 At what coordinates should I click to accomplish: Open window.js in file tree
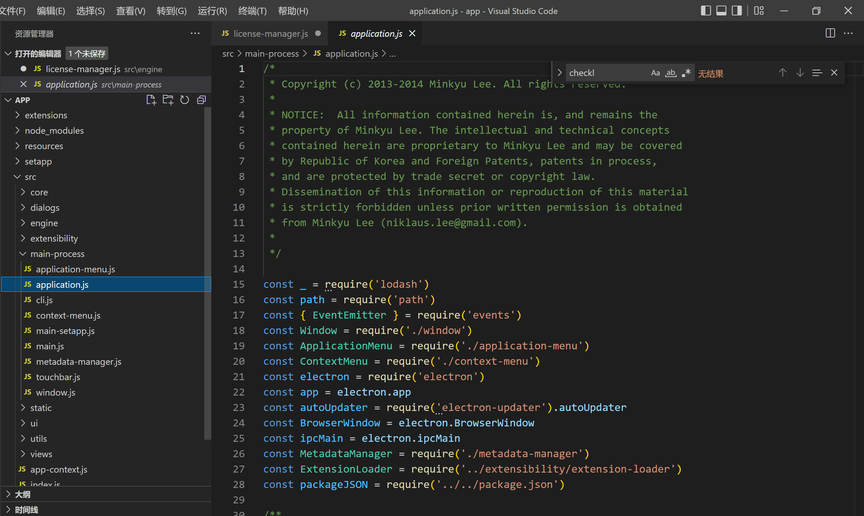coord(55,392)
